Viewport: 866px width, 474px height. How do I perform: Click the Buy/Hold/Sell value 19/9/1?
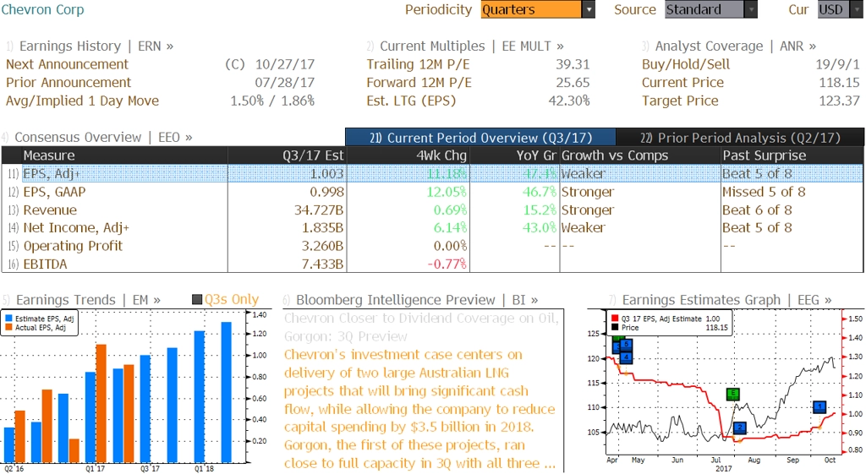click(x=837, y=64)
